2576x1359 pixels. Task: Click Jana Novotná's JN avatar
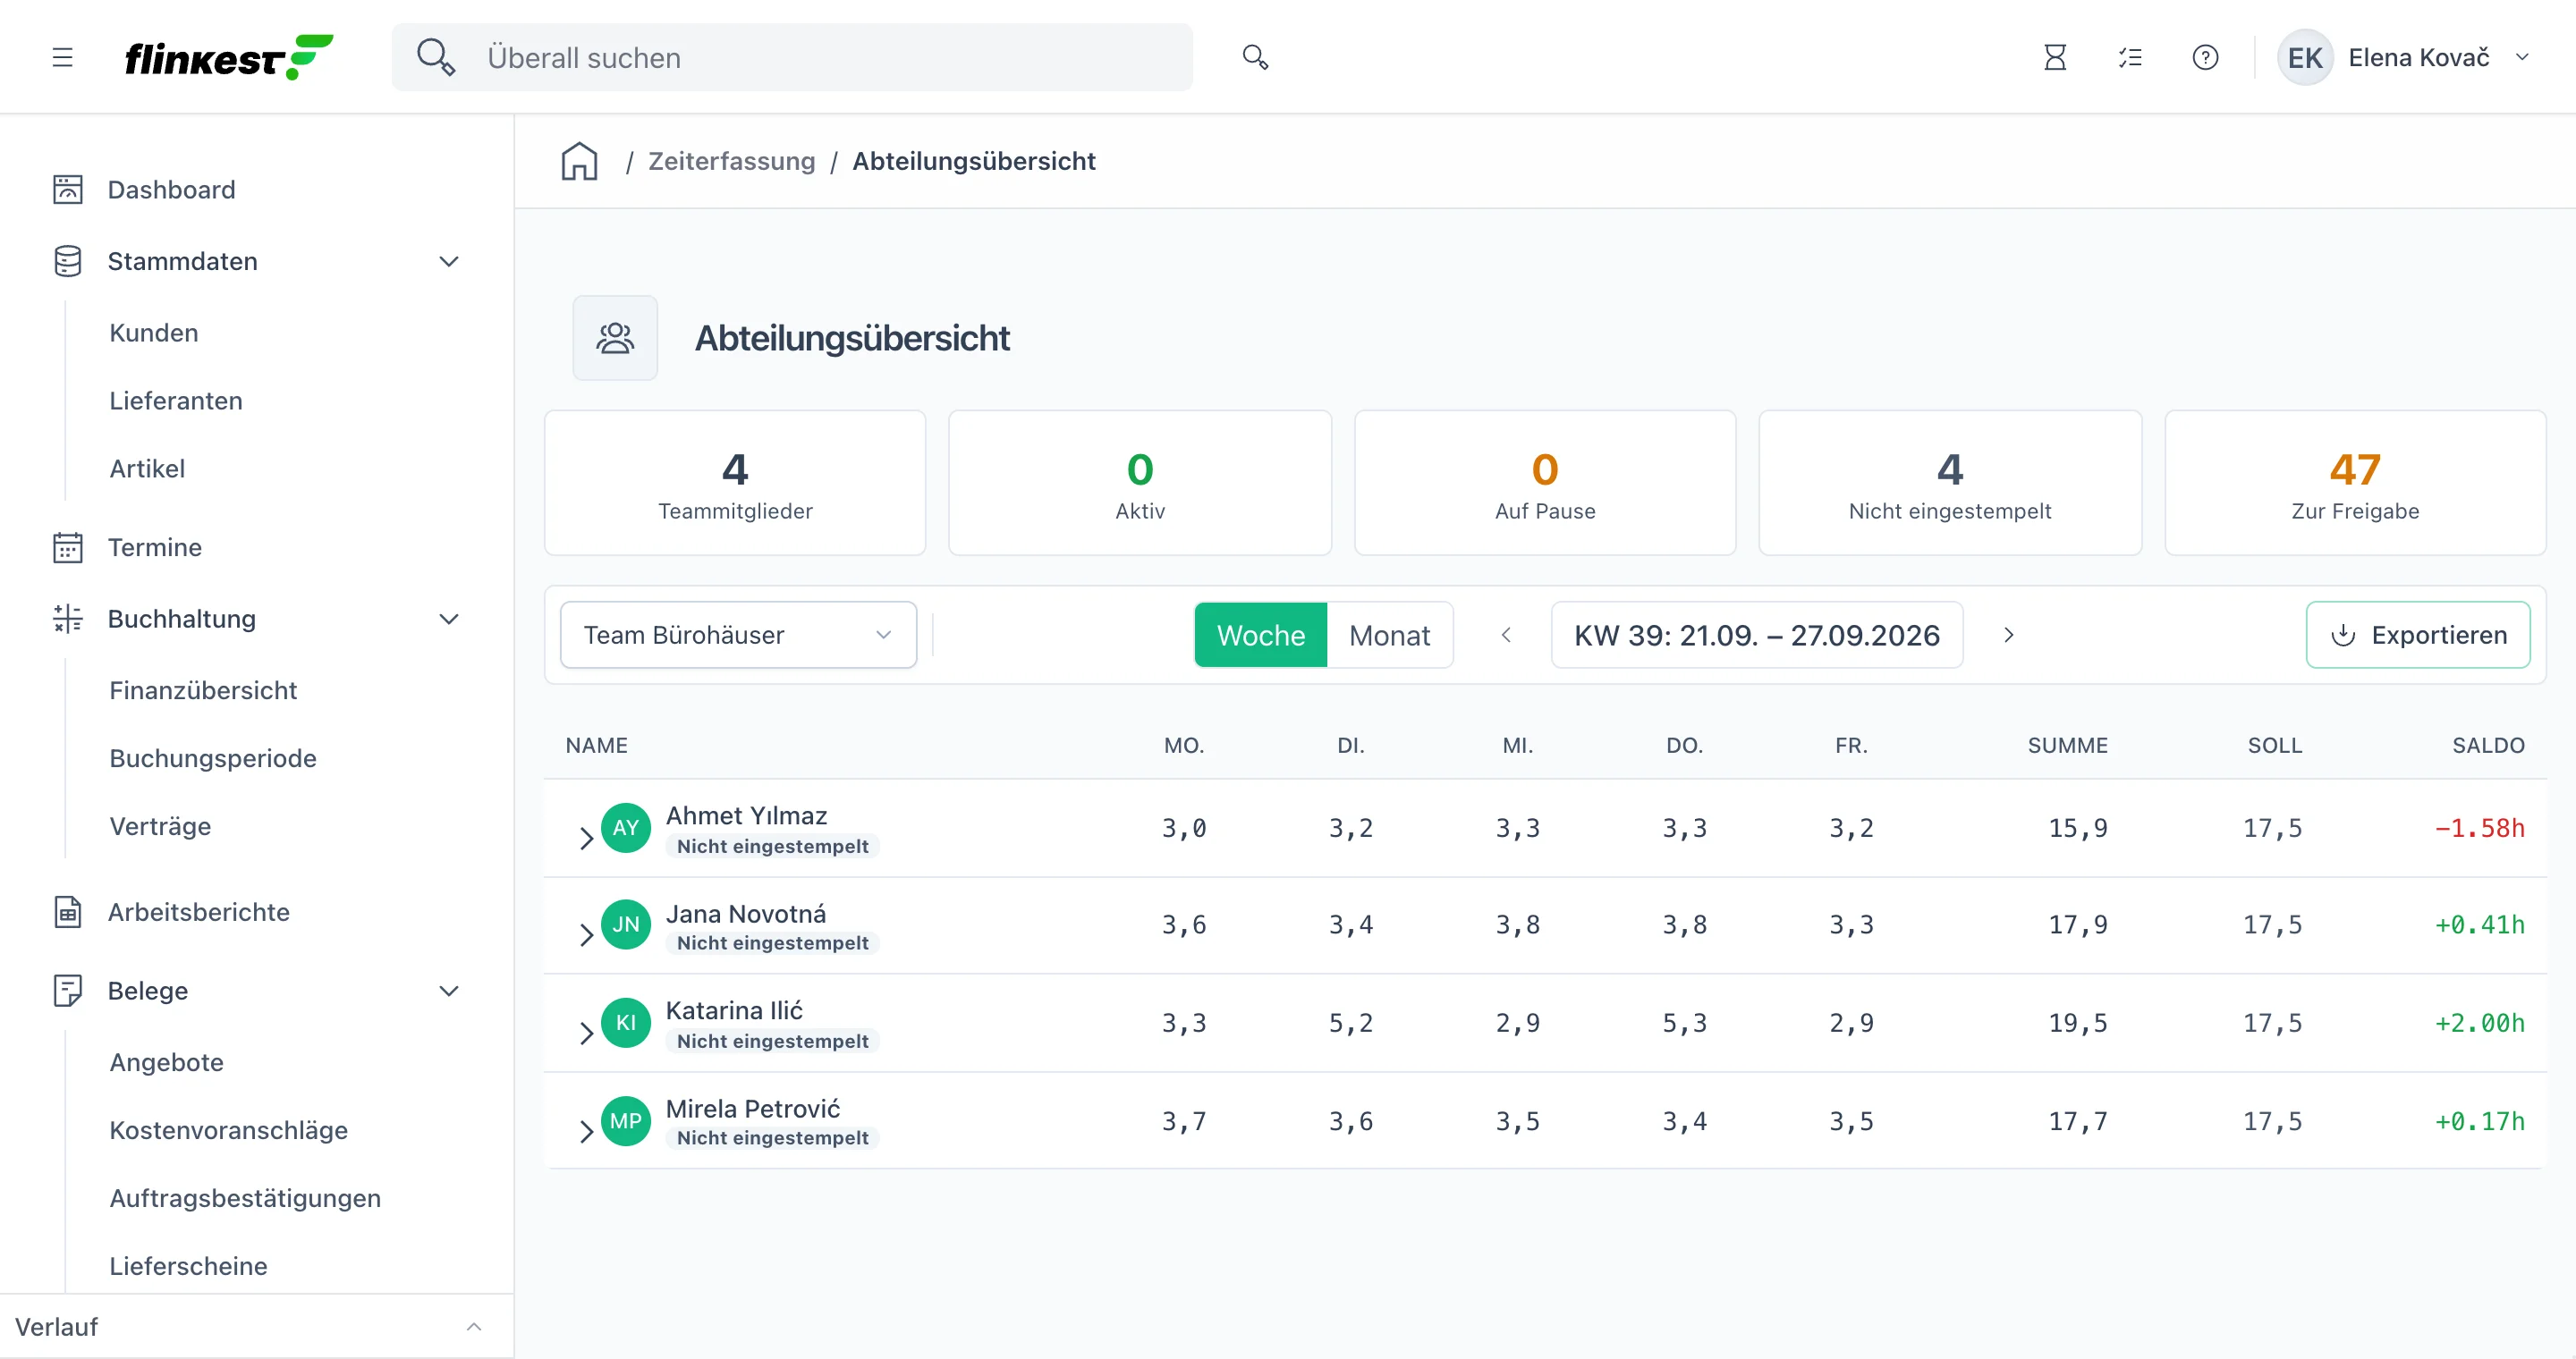pos(626,925)
